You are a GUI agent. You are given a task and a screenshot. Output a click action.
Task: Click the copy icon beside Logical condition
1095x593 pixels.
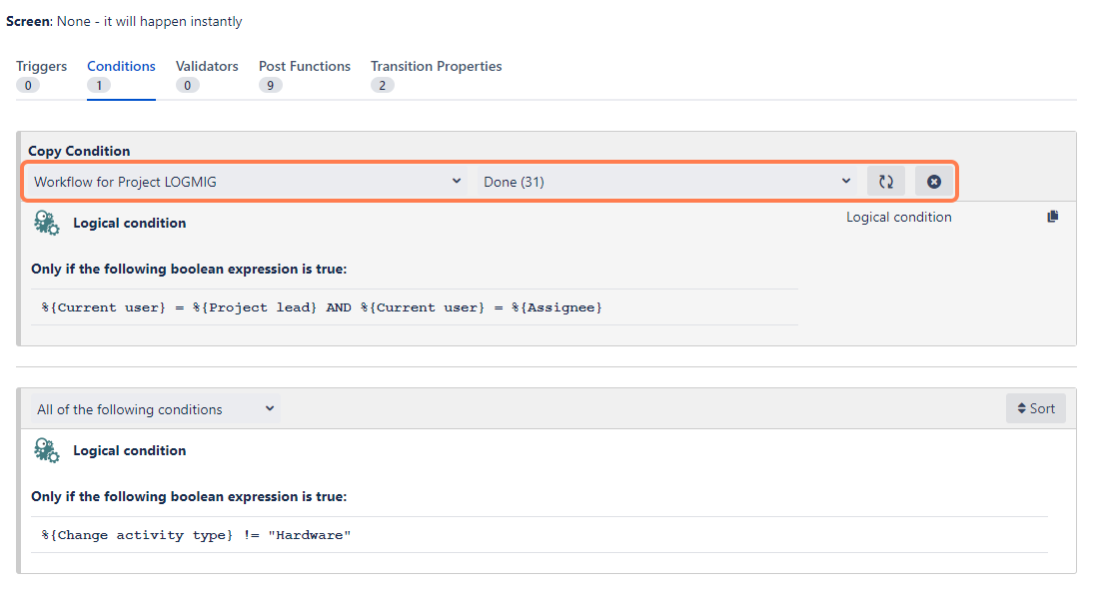point(1052,217)
